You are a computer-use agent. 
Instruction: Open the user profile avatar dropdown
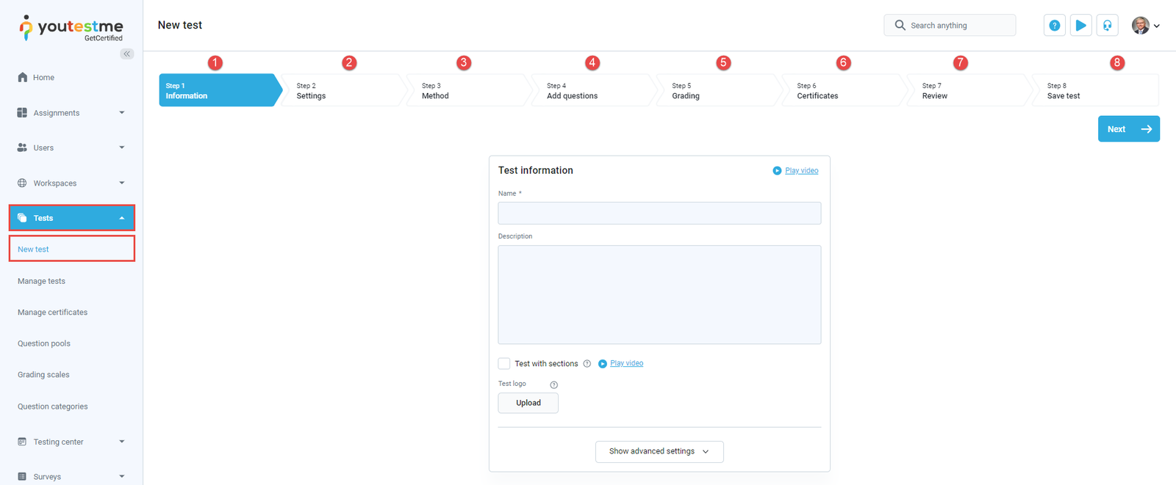(1144, 26)
